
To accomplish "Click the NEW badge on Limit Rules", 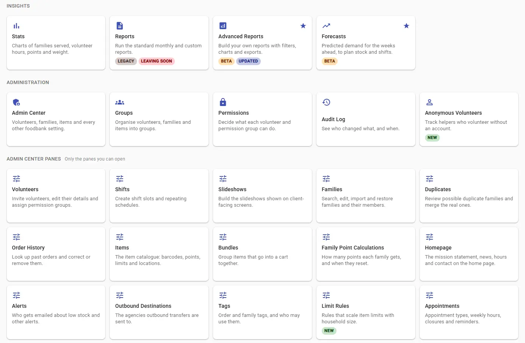I will point(329,331).
